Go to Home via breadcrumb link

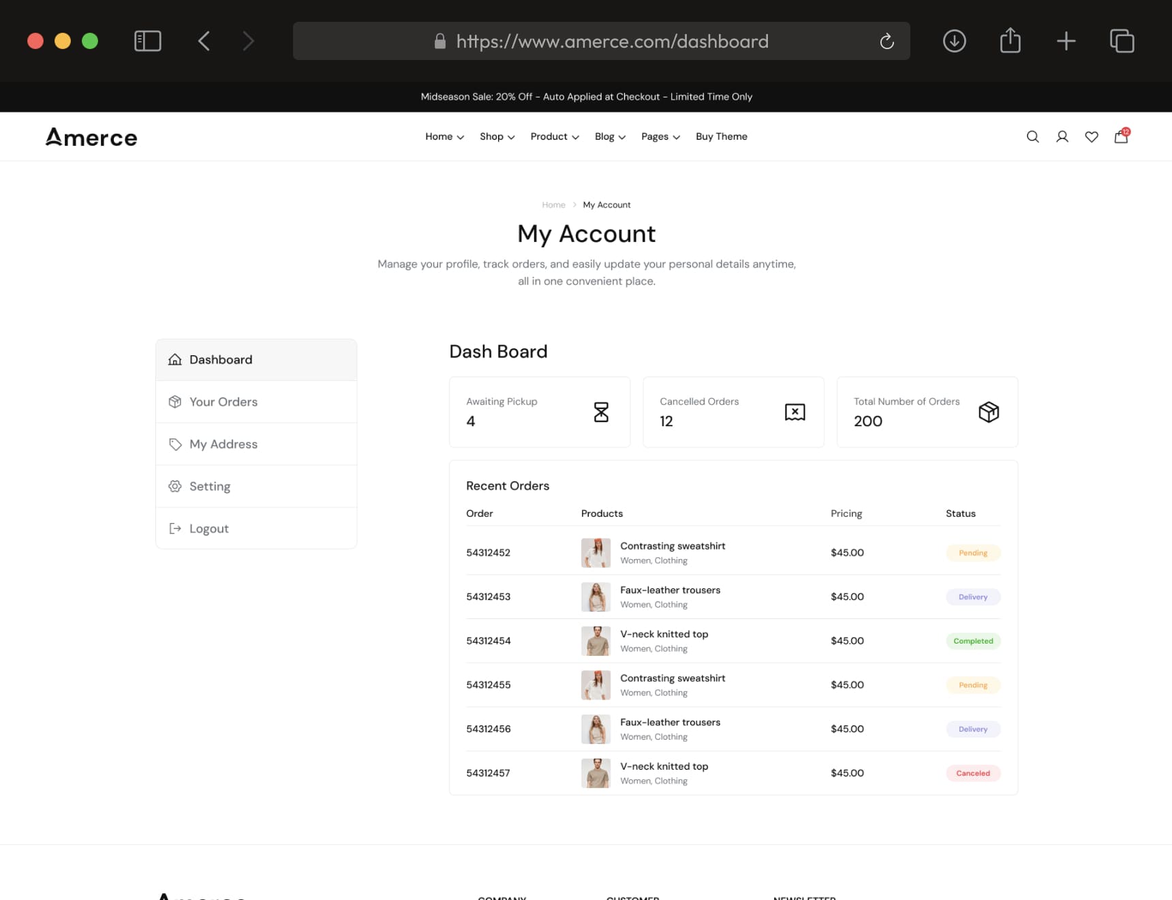553,205
